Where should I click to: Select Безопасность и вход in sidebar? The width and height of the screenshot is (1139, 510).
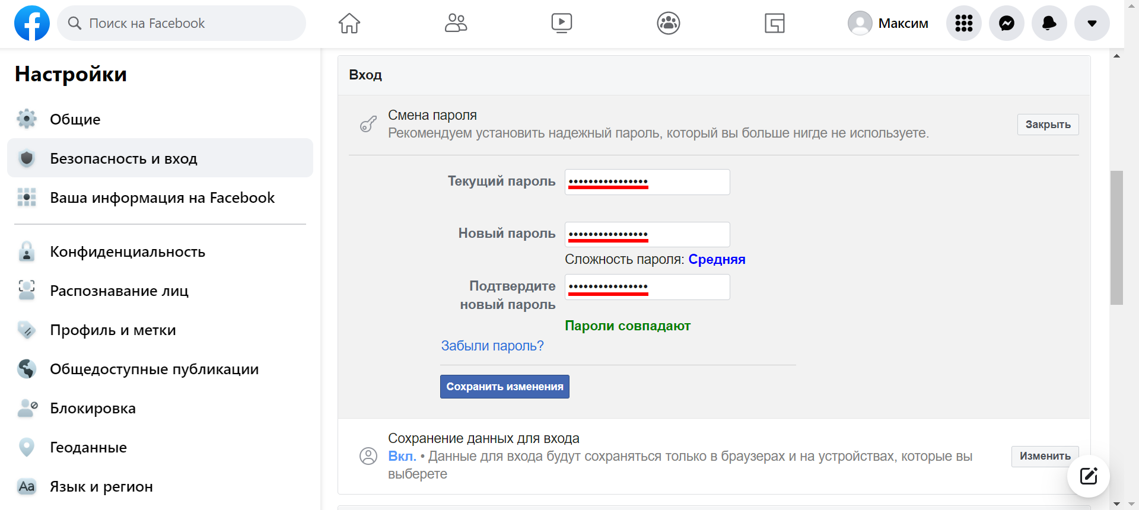click(160, 158)
